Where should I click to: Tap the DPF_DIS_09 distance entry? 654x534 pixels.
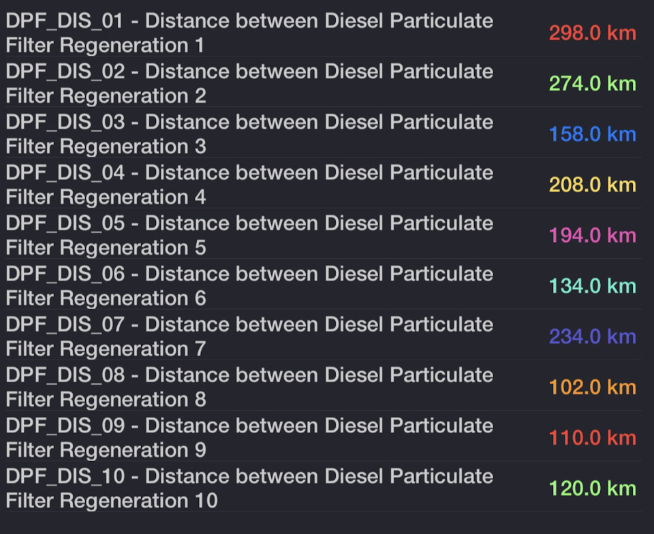[x=249, y=437]
